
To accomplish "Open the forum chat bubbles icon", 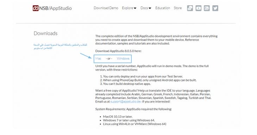I will coord(190,8).
